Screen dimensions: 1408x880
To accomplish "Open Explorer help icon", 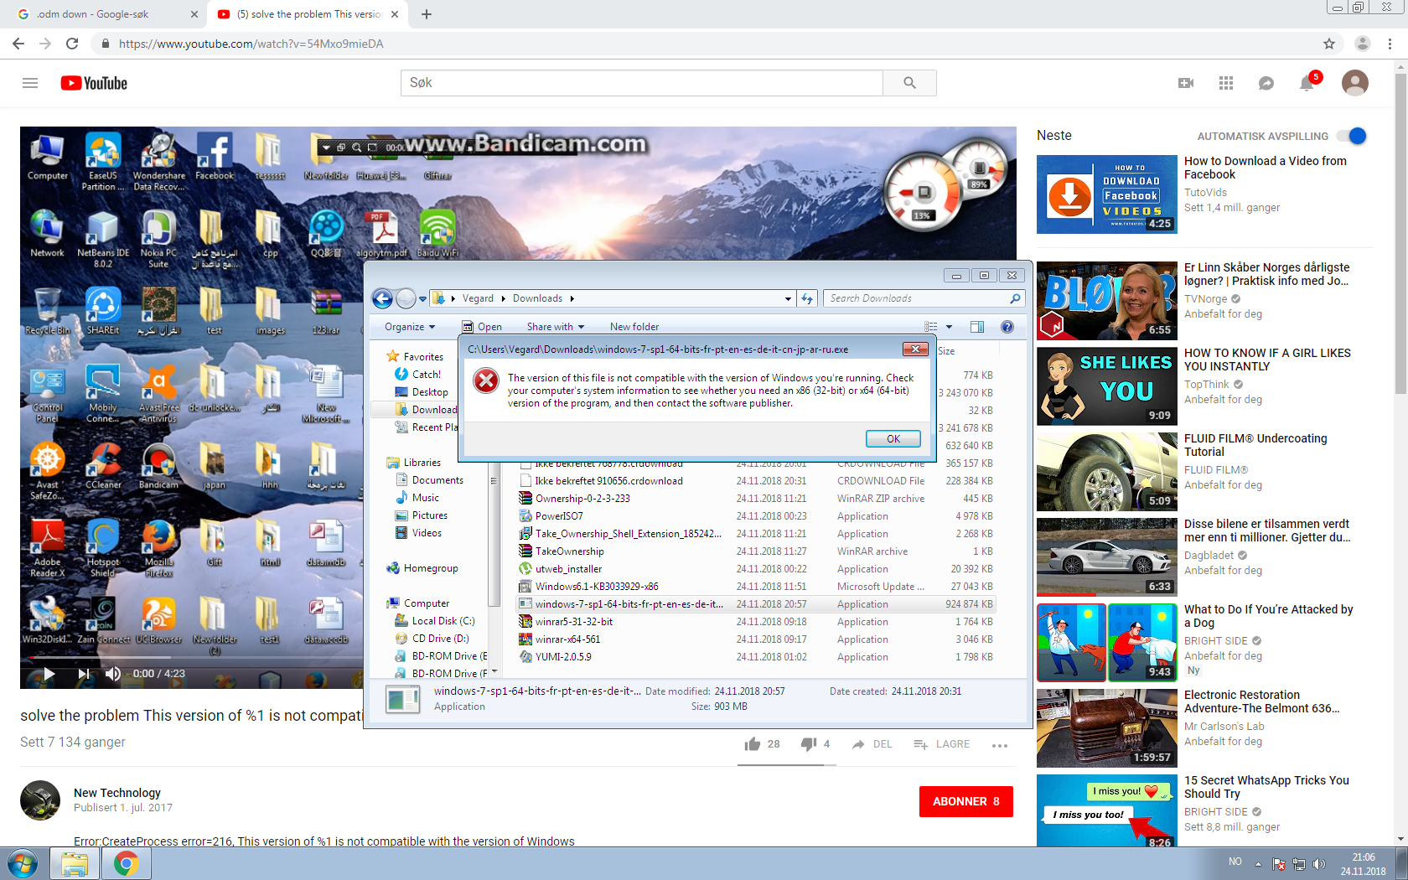I will pyautogui.click(x=1007, y=327).
